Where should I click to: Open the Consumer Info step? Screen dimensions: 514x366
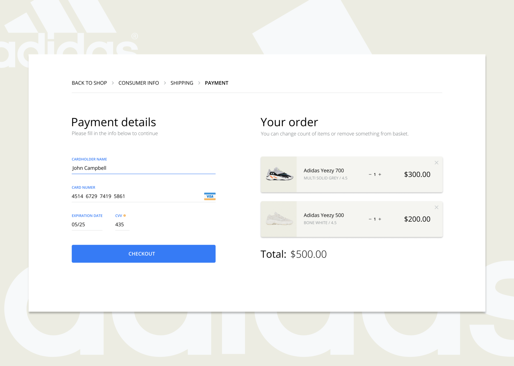tap(138, 83)
